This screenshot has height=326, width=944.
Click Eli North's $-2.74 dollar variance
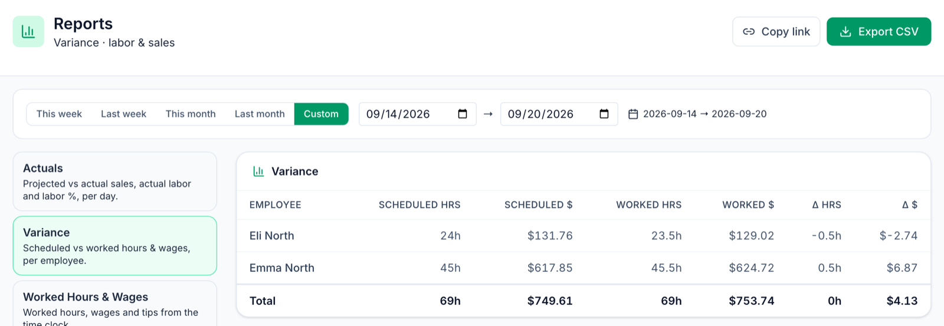(x=899, y=236)
